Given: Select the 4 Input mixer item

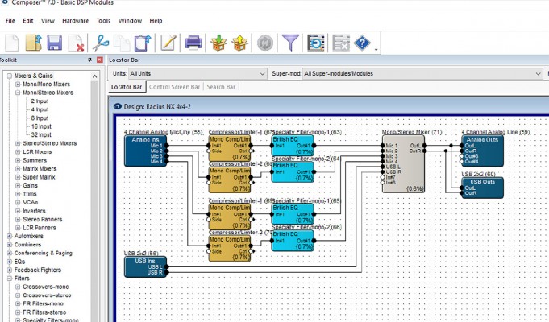Looking at the screenshot, I should [x=40, y=109].
